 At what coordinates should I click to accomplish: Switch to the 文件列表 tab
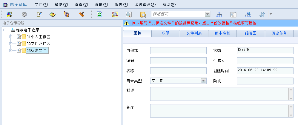coord(194,33)
